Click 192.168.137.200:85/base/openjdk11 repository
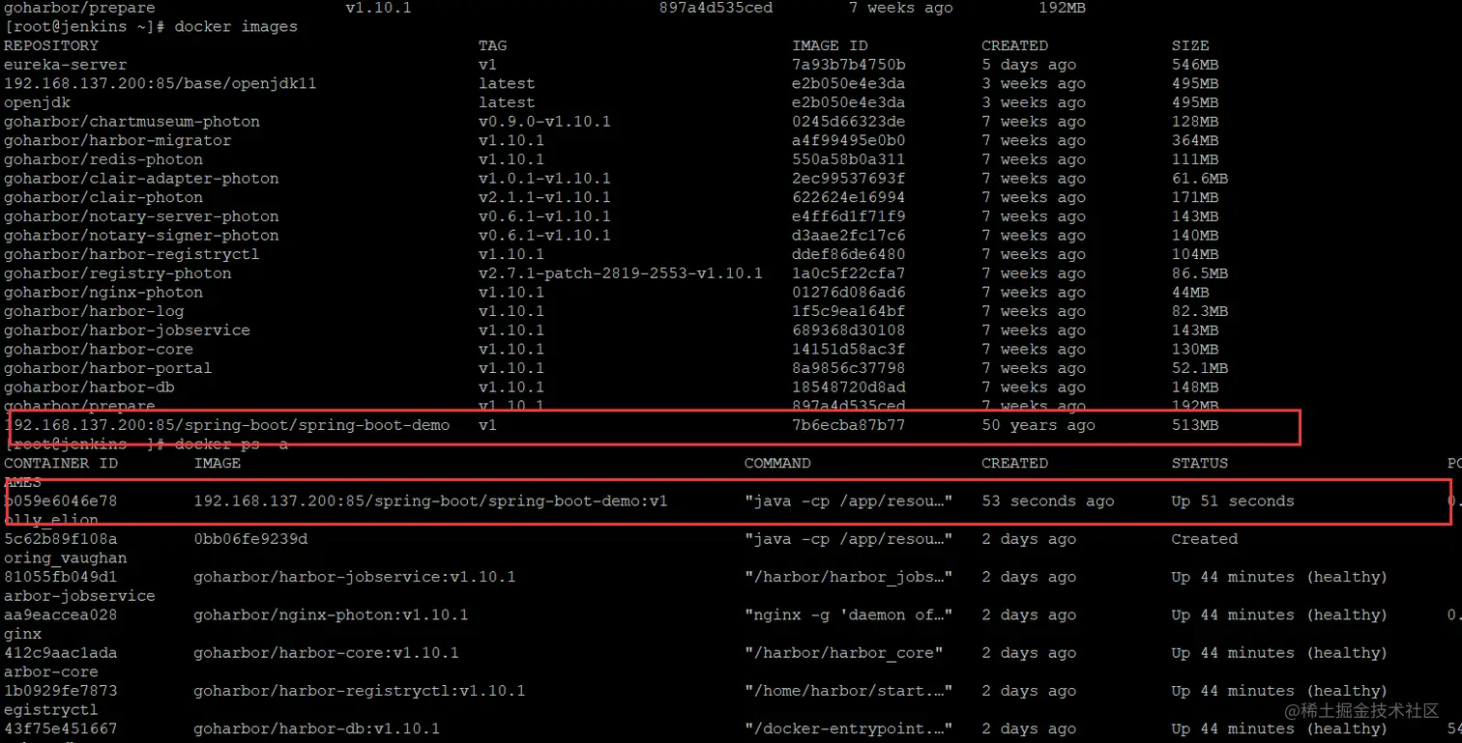 tap(161, 83)
